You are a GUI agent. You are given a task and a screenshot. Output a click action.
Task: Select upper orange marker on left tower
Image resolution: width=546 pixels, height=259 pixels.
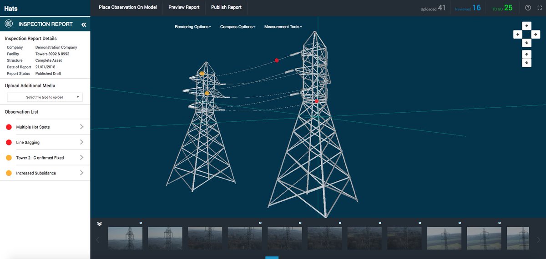(x=202, y=73)
